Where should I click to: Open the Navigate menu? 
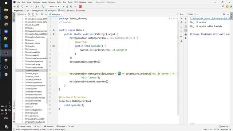pyautogui.click(x=37, y=2)
